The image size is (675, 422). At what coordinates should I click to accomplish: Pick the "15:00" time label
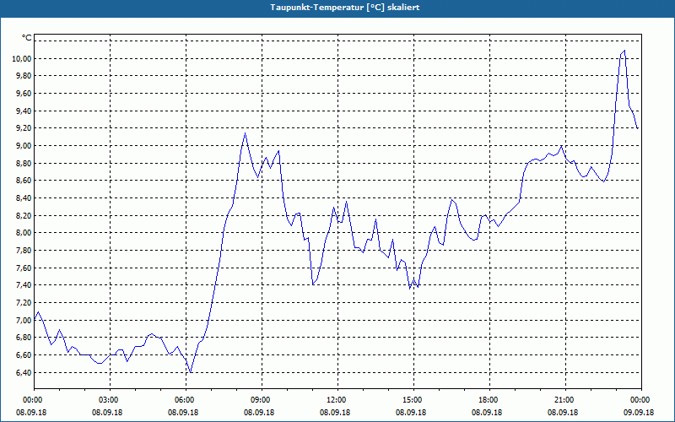[x=413, y=400]
